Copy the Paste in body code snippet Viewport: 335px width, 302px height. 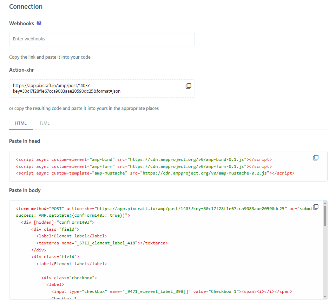315,206
